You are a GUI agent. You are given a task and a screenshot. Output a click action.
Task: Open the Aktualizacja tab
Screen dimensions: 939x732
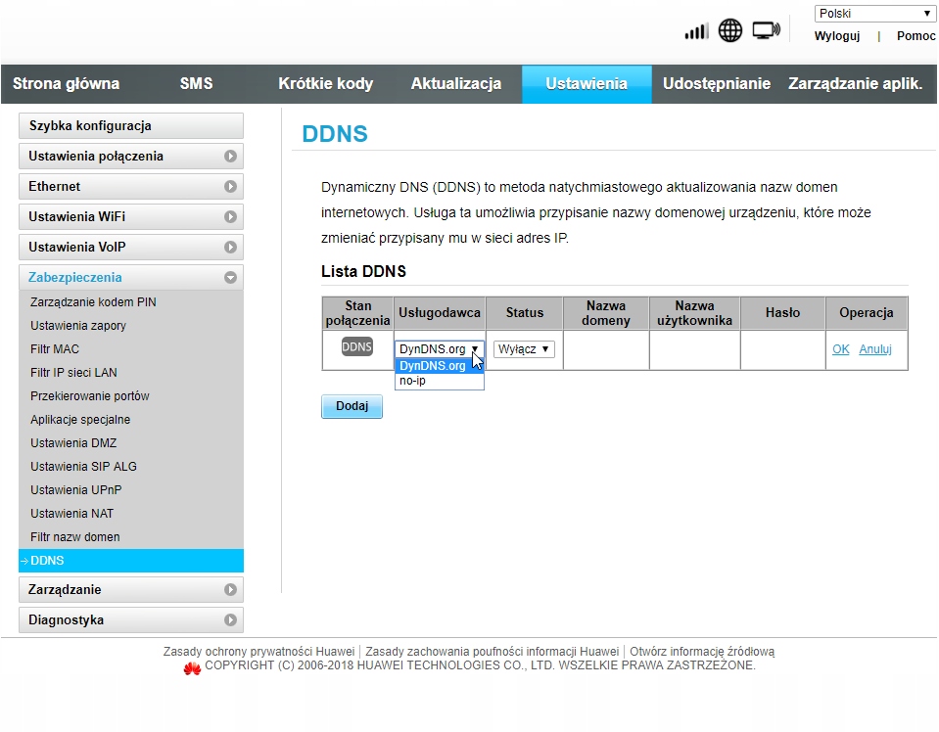point(456,84)
